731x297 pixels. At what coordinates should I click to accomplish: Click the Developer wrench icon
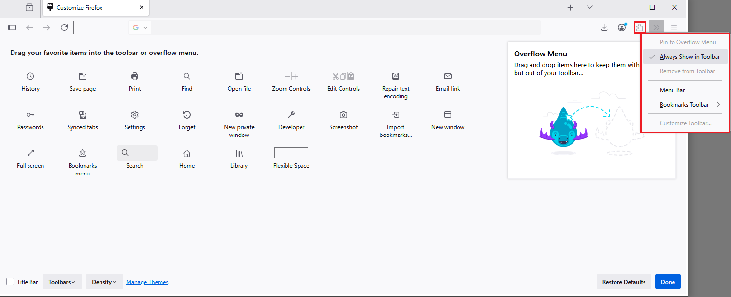291,115
